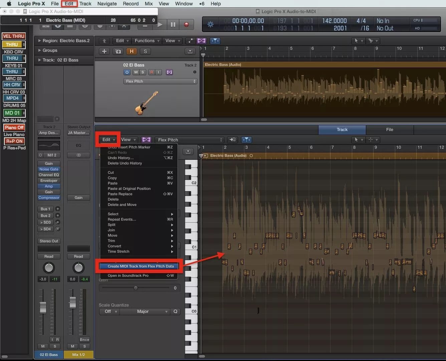
Task: Toggle input monitoring on 02 El Bass track
Action: (159, 72)
